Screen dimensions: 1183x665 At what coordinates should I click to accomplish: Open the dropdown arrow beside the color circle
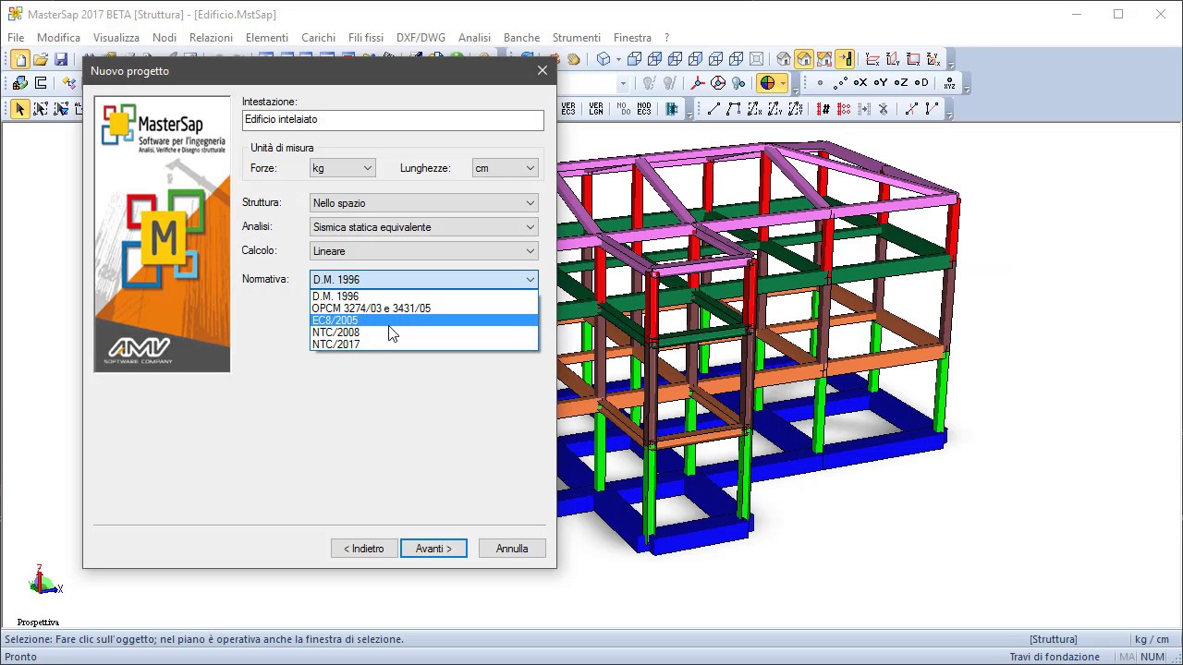point(782,83)
